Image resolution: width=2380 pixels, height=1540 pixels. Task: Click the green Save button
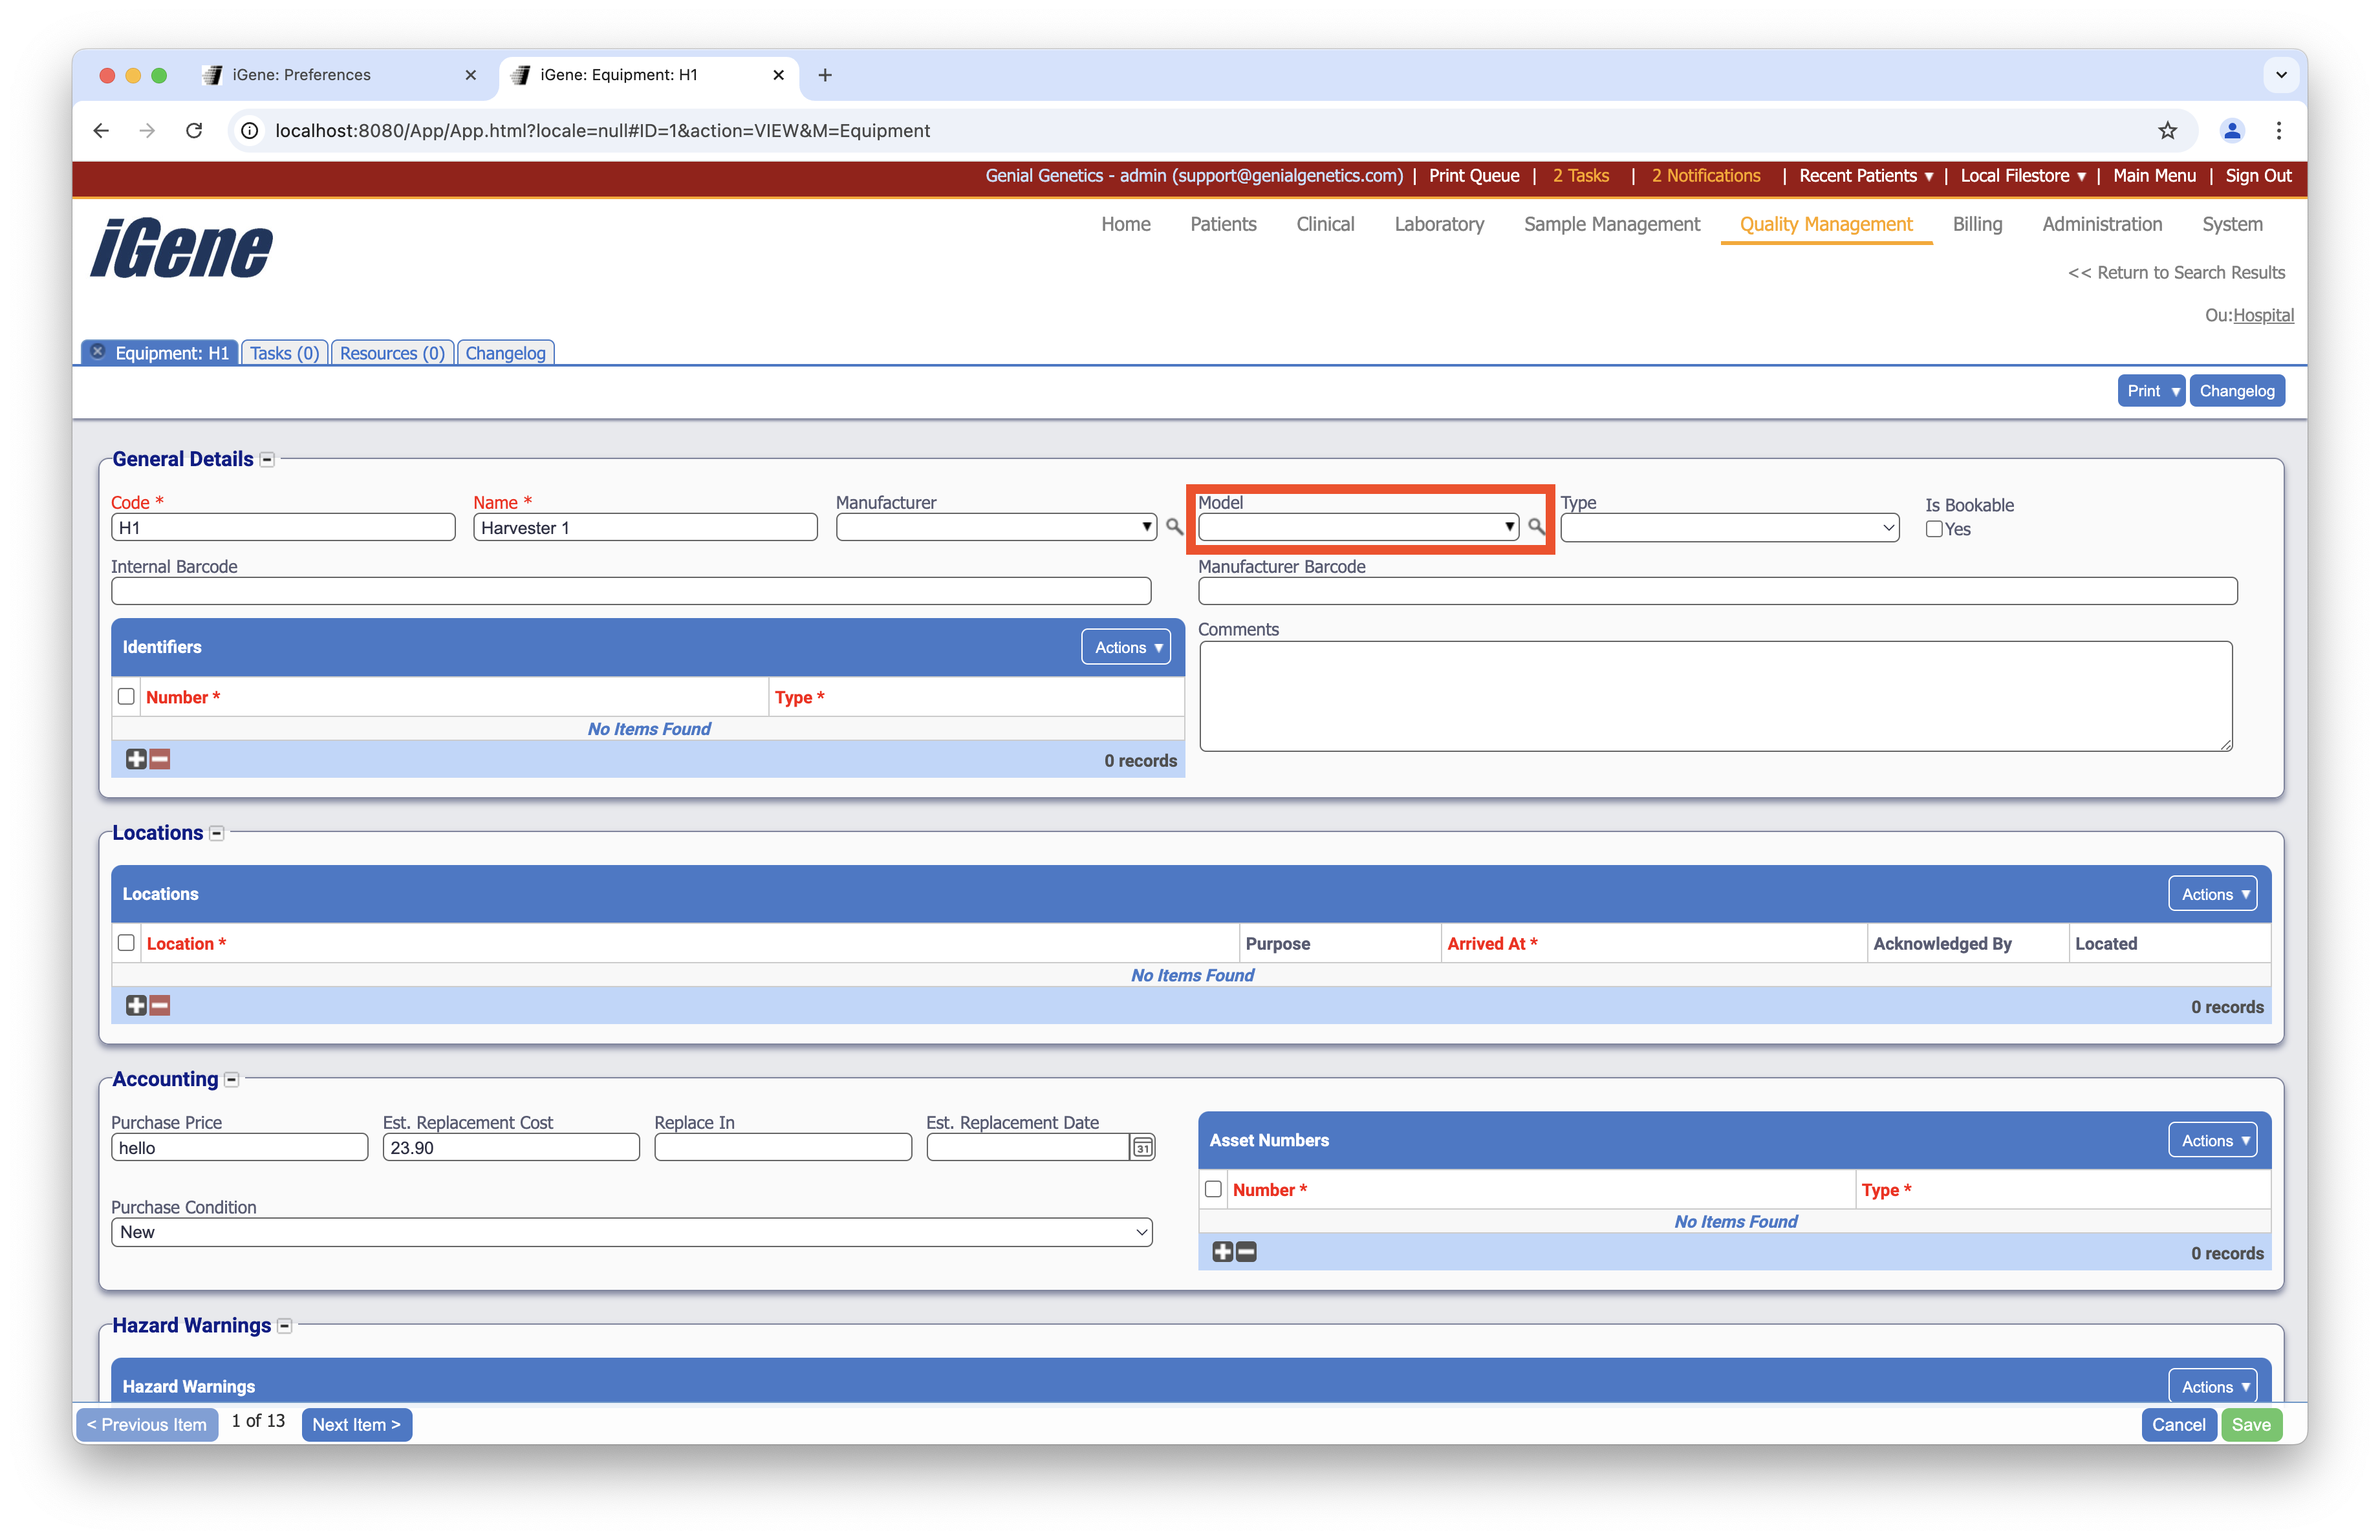(x=2251, y=1424)
